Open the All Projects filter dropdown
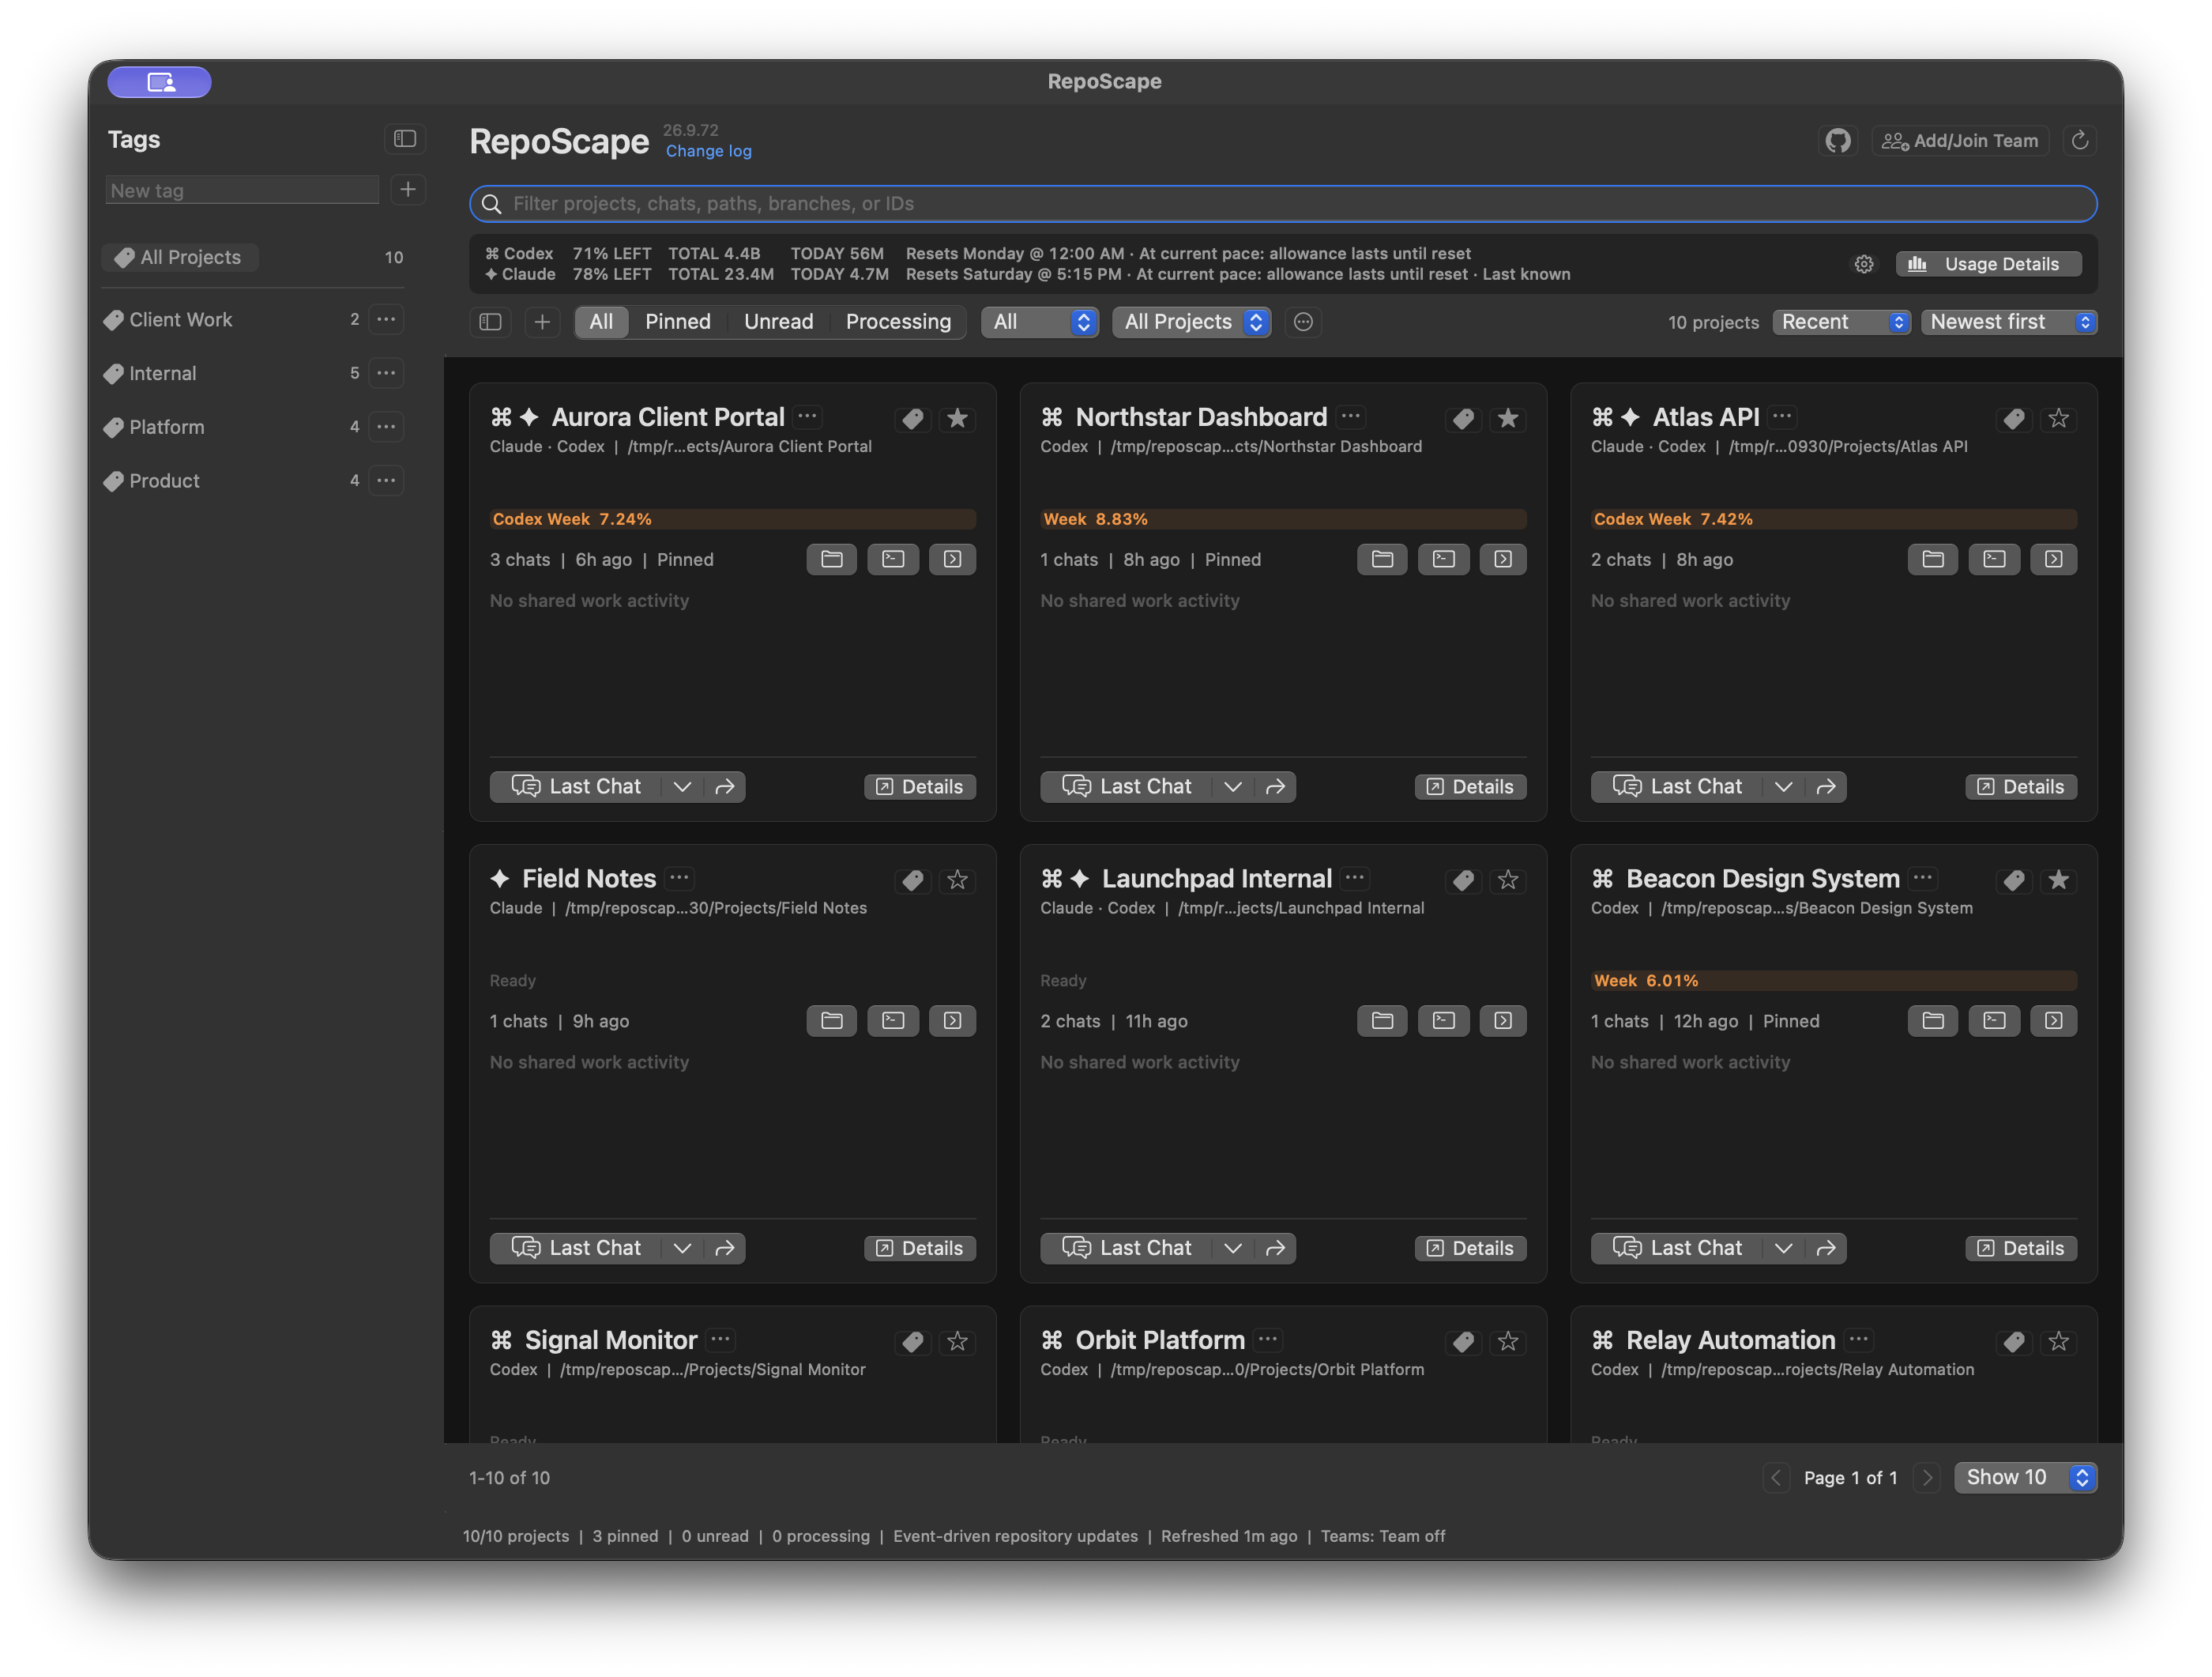This screenshot has height=1677, width=2212. pyautogui.click(x=1192, y=322)
